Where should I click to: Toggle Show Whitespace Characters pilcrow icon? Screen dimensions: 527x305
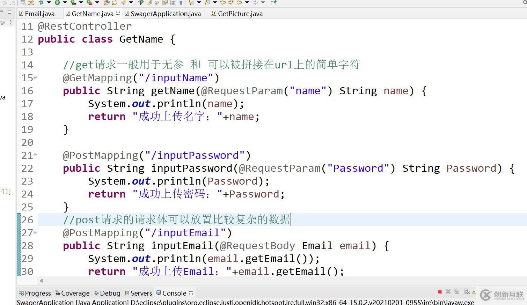pyautogui.click(x=181, y=2)
